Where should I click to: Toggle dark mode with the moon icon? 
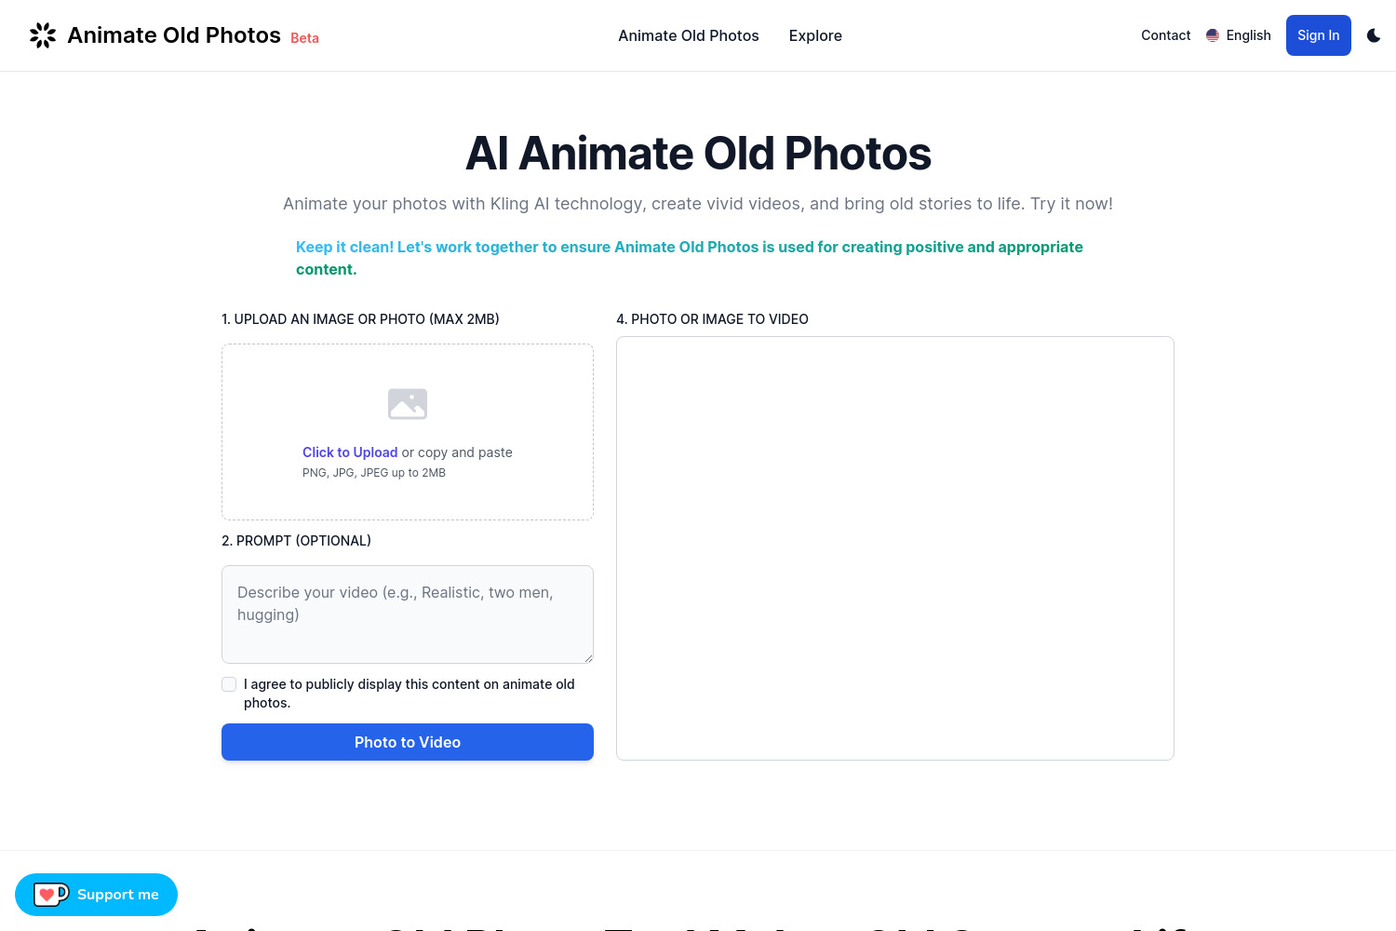1374,35
